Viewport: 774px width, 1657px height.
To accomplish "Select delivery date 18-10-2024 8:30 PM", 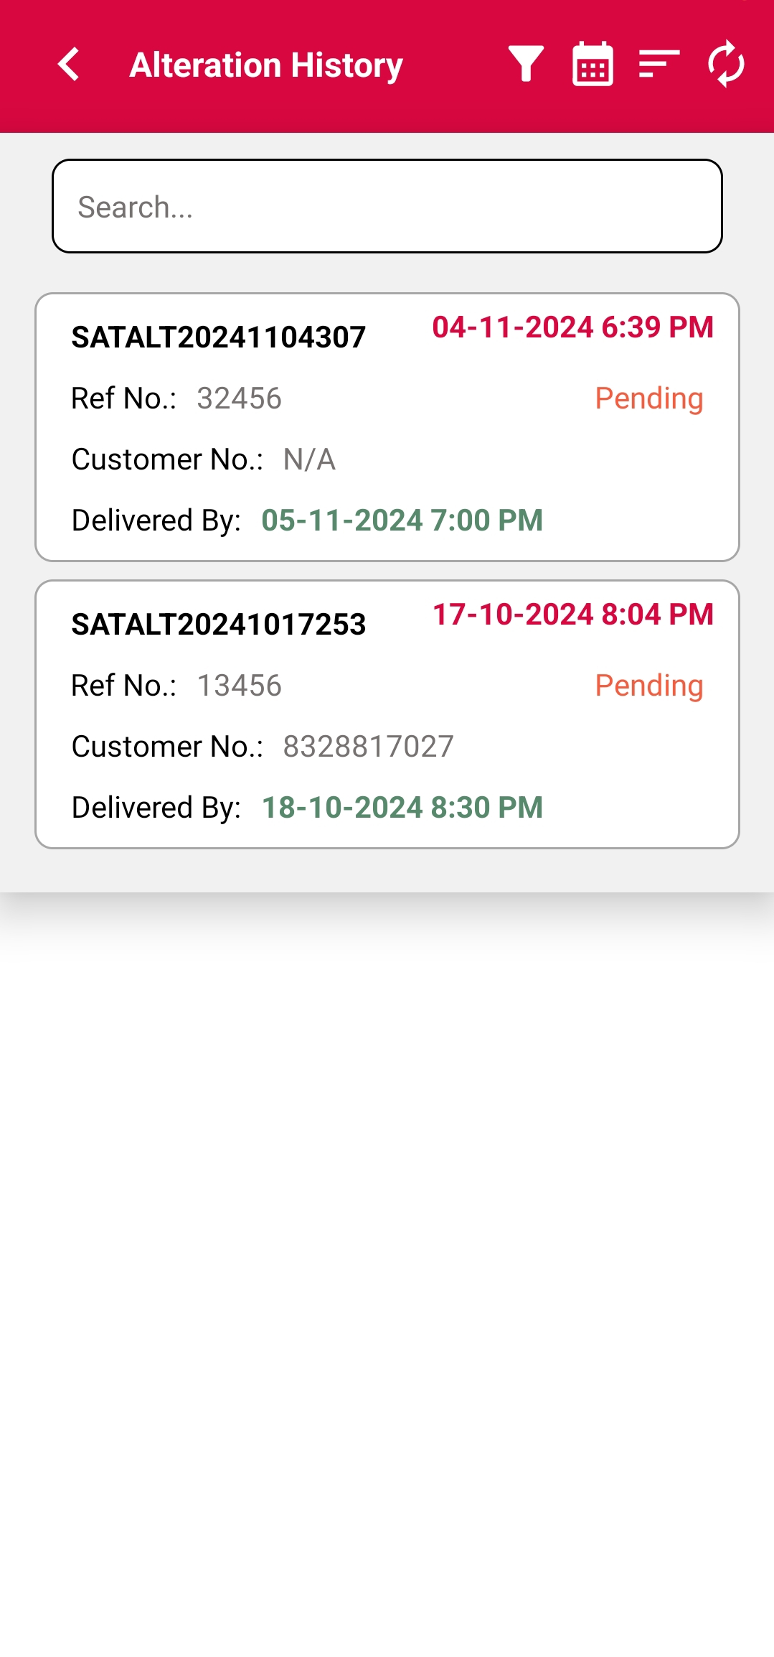I will click(402, 808).
